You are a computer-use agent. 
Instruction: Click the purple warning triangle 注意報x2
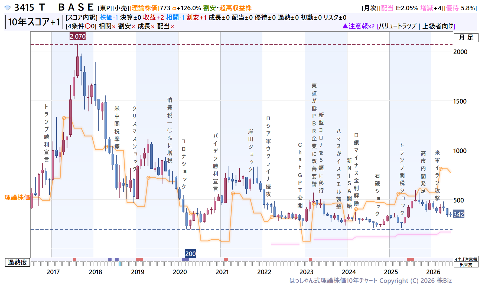[x=345, y=26]
